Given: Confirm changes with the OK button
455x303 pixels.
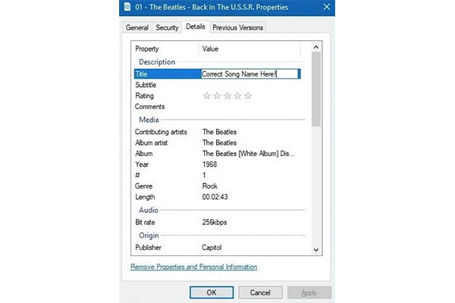Looking at the screenshot, I should (212, 292).
